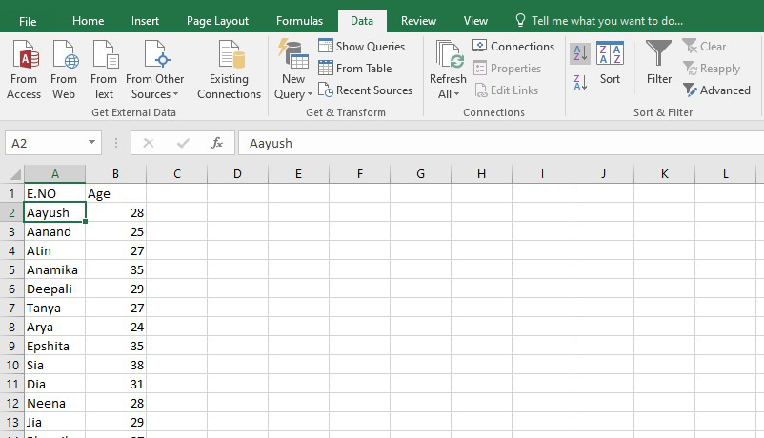
Task: Click cell containing E.NO
Action: [55, 193]
